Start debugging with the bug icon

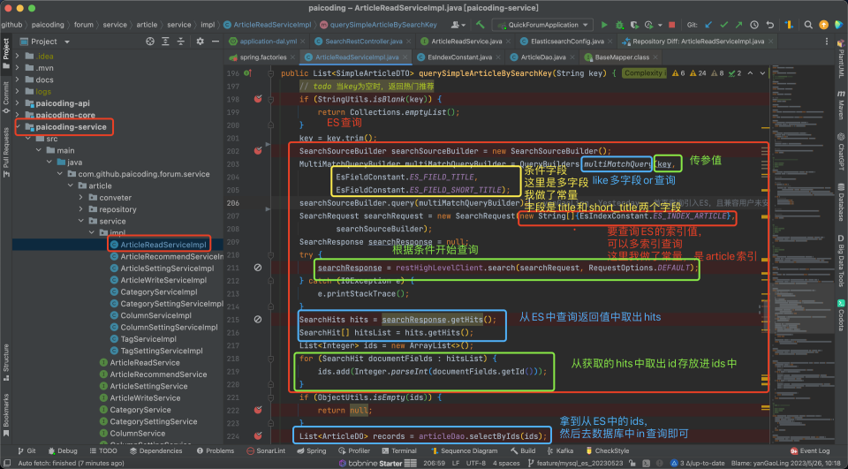pos(619,25)
